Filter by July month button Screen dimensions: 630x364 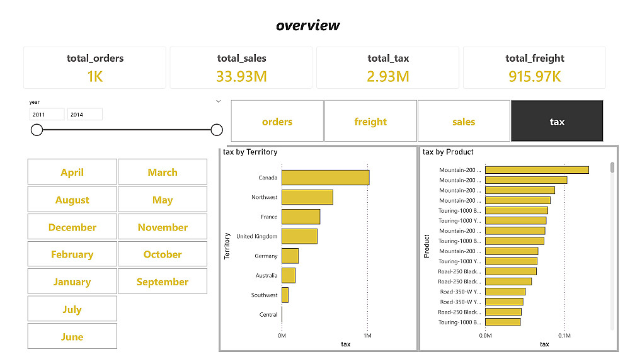click(72, 309)
